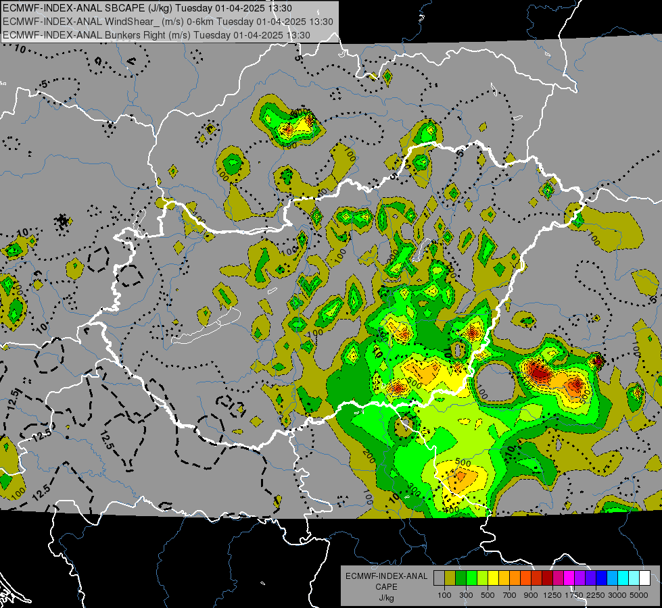The height and width of the screenshot is (608, 662).
Task: Select the pure blue legend swatch
Action: point(601,578)
